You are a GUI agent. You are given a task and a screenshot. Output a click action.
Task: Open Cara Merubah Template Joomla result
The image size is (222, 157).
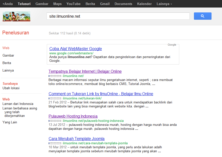coord(77,139)
